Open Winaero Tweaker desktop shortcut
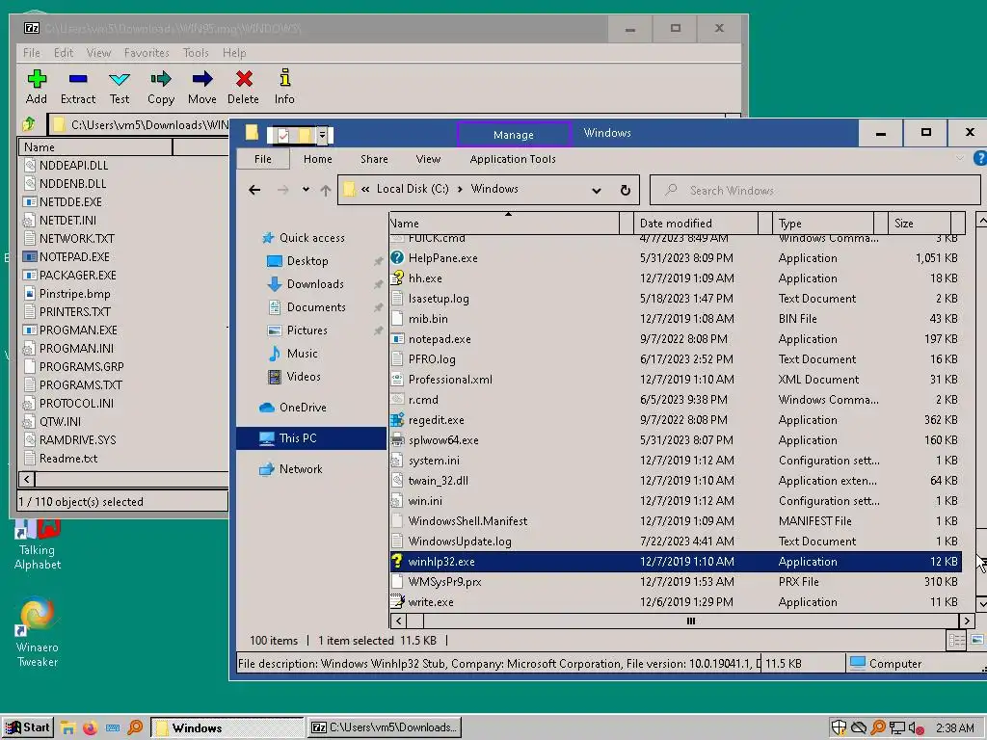Screen dimensions: 987x740 tap(38, 632)
